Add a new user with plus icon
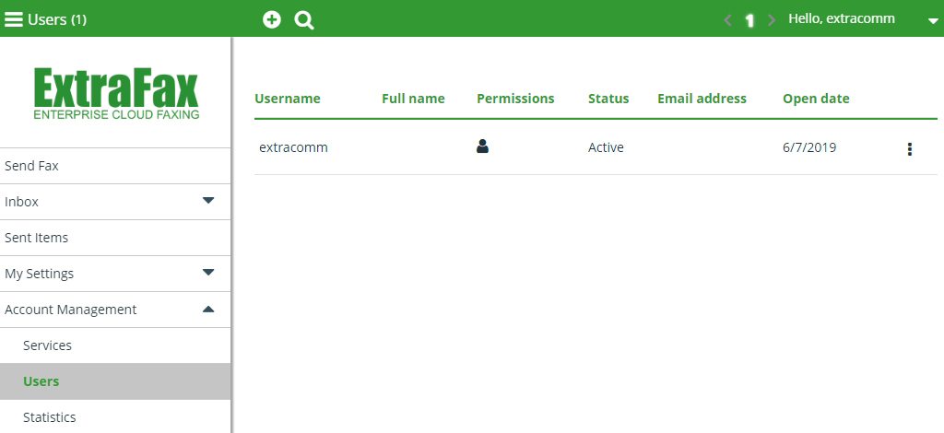The image size is (944, 433). click(272, 19)
